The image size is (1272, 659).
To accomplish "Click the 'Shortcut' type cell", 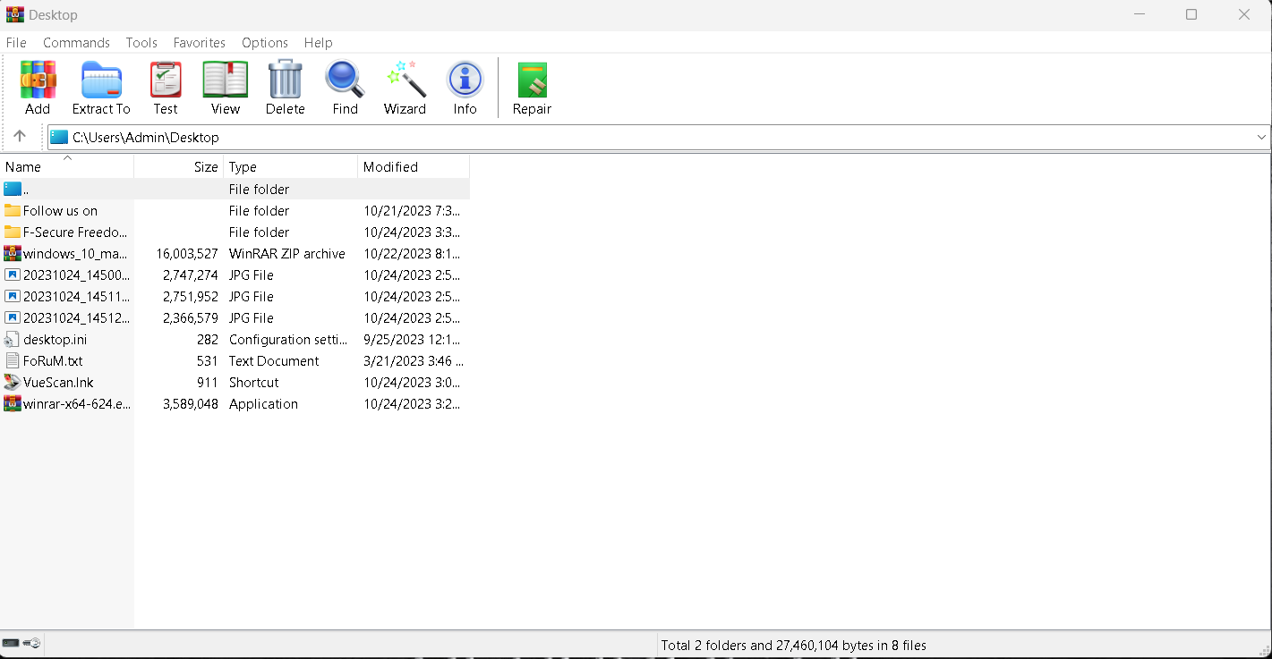I will [x=254, y=383].
